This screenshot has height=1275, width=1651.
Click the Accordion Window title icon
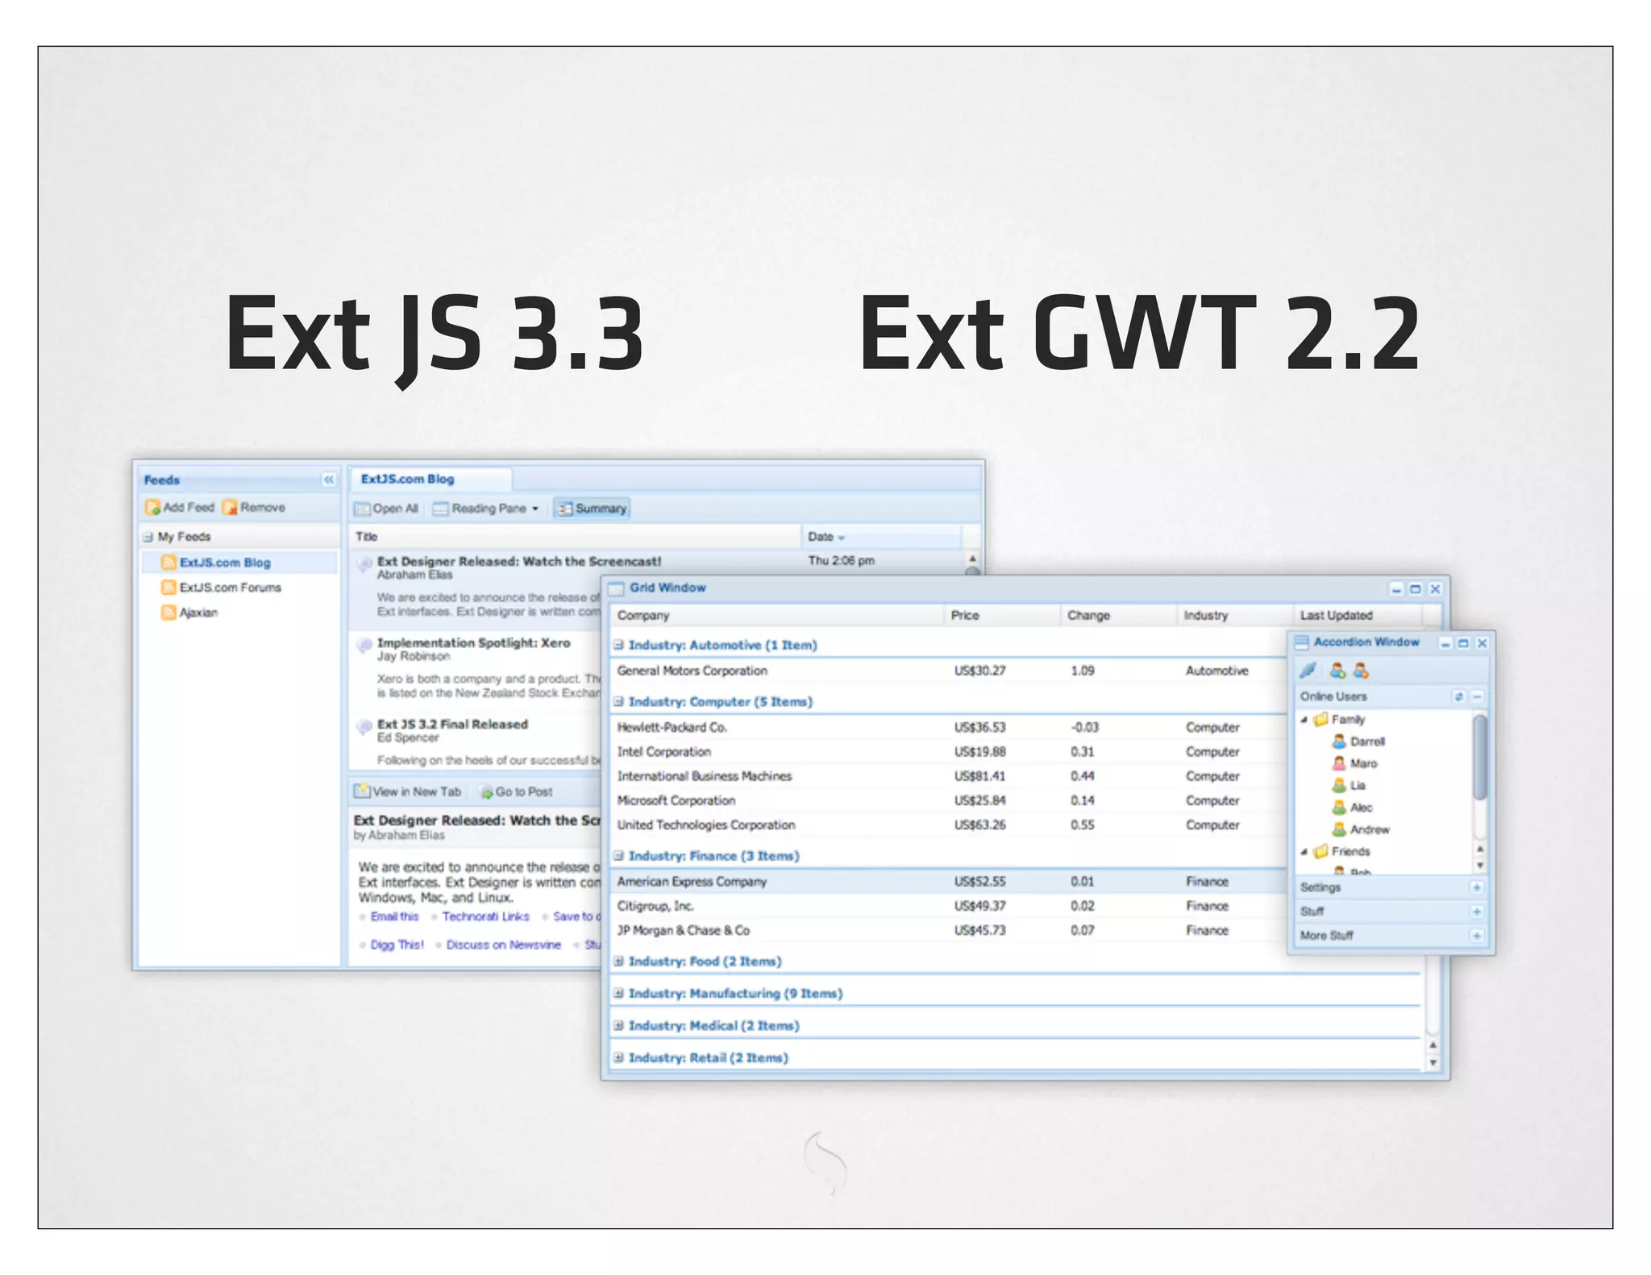click(1301, 642)
